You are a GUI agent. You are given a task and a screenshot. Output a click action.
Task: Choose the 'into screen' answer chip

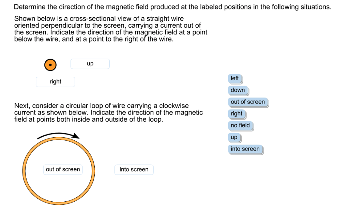(x=245, y=149)
